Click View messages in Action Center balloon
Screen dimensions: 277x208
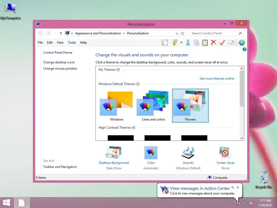200,188
